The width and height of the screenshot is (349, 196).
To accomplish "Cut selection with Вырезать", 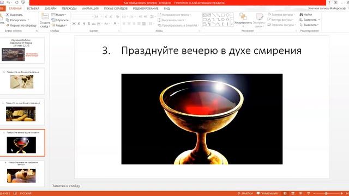I will pyautogui.click(x=14, y=15).
